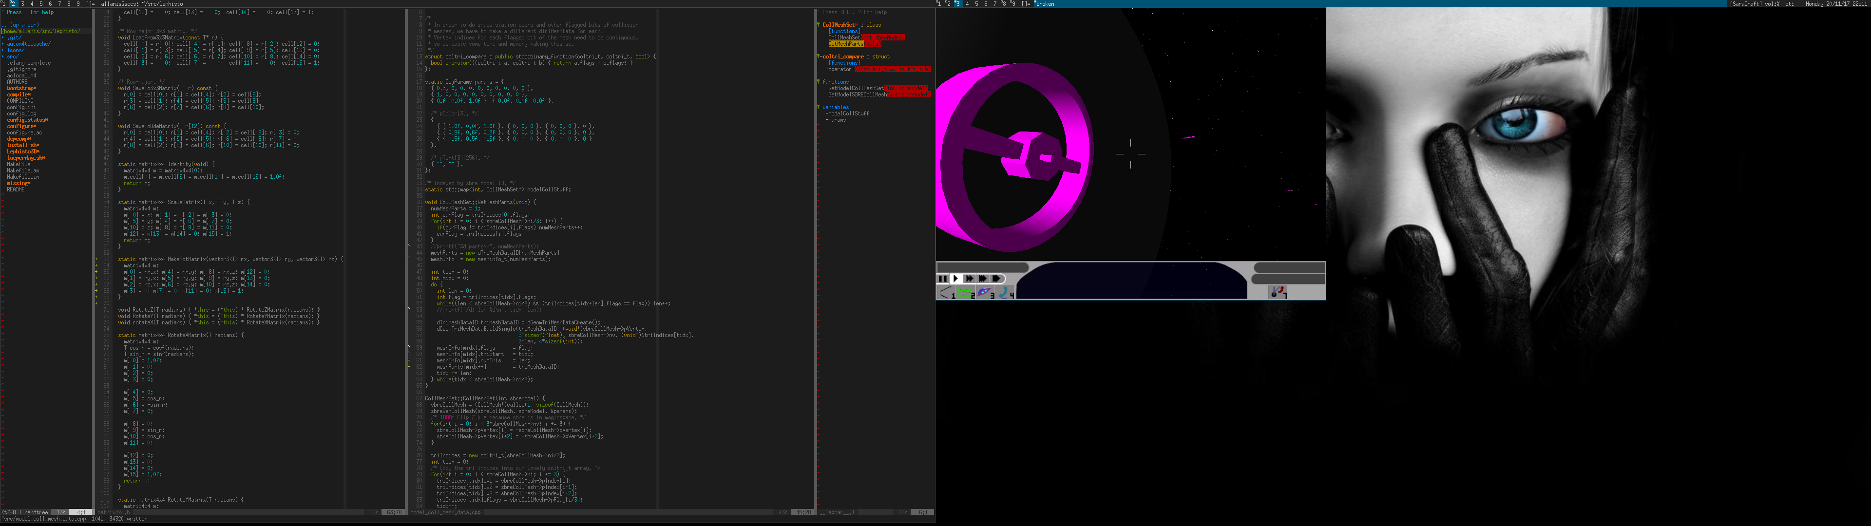Set double fast-forward time acceleration
The height and width of the screenshot is (526, 1871).
969,278
